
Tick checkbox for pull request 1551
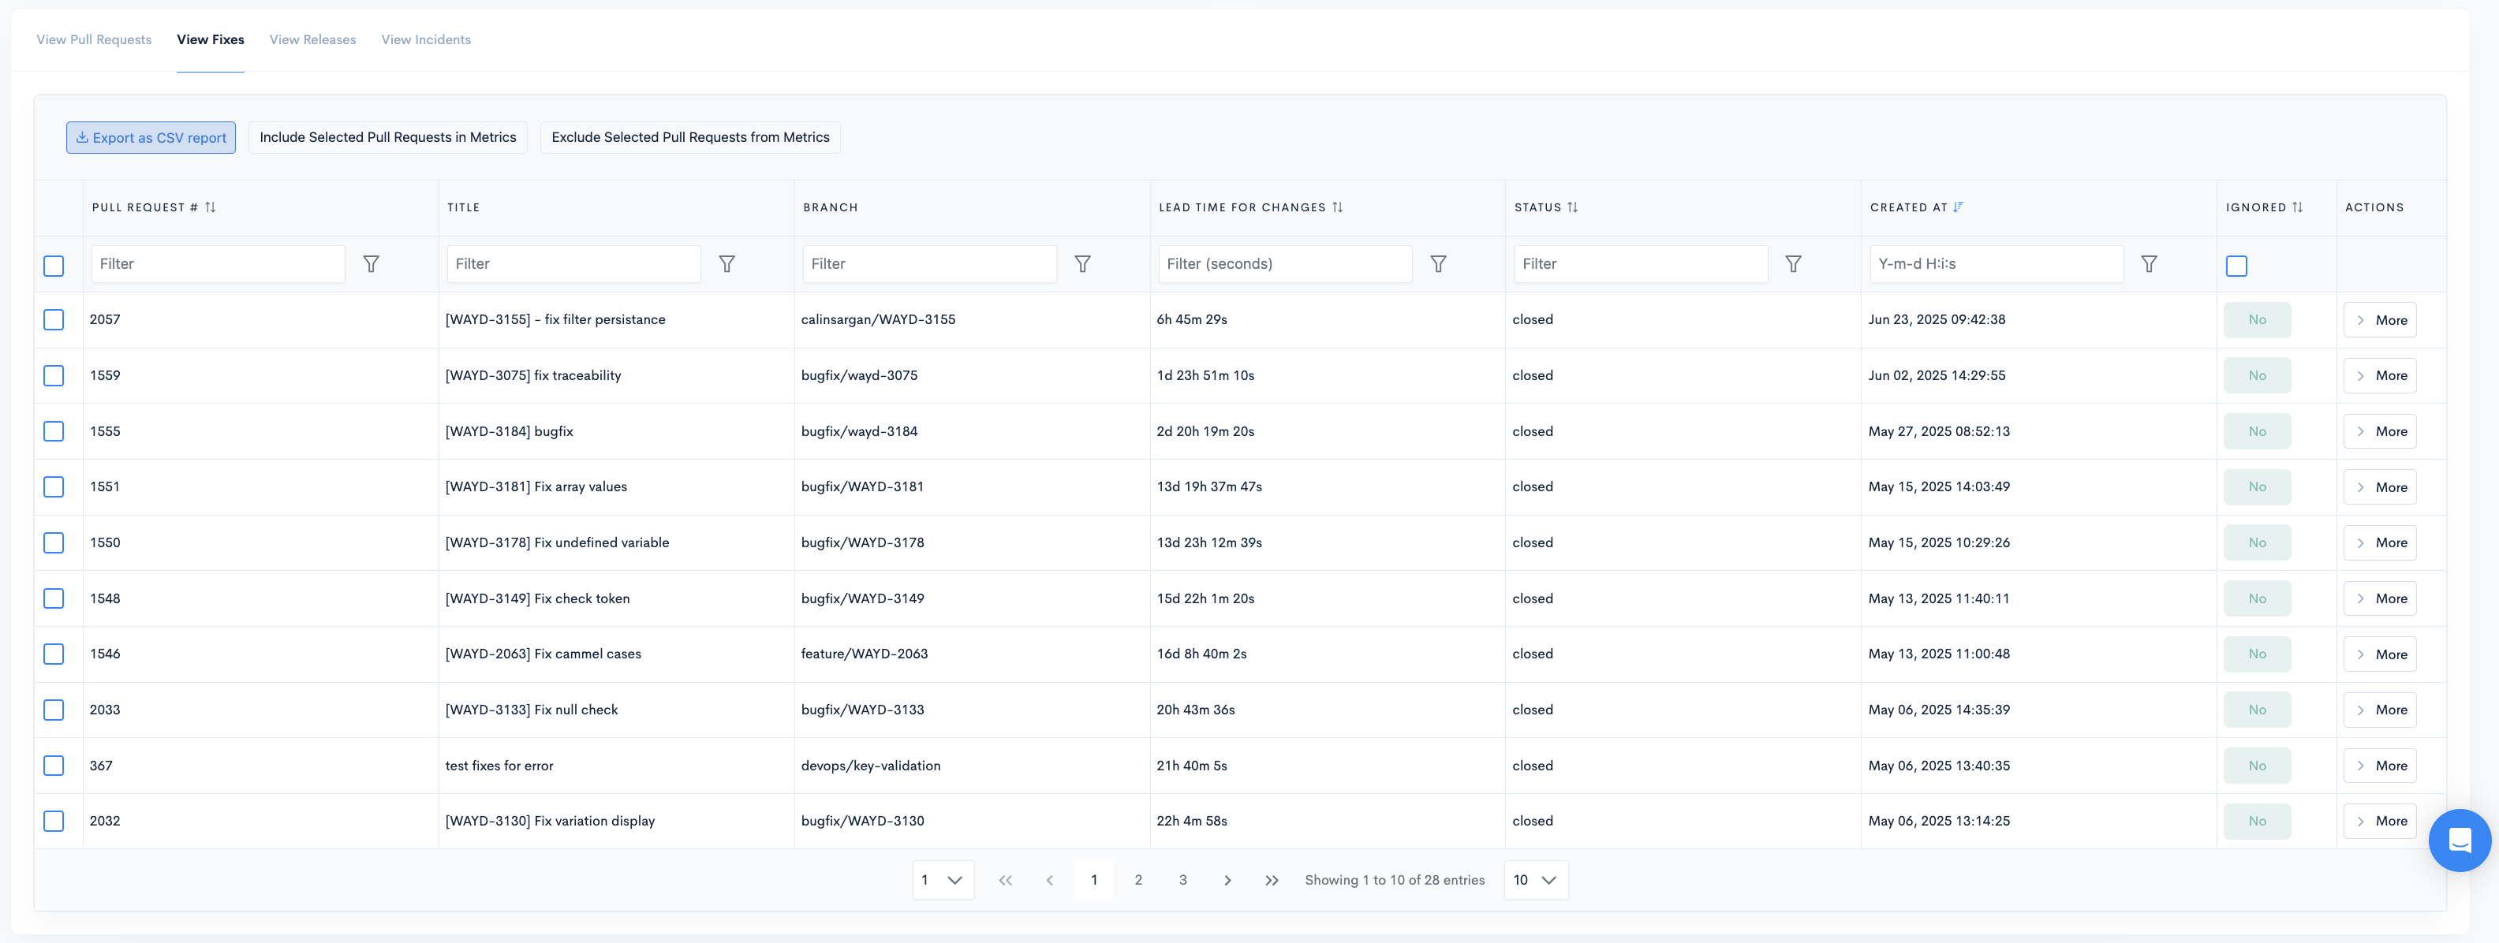coord(54,486)
